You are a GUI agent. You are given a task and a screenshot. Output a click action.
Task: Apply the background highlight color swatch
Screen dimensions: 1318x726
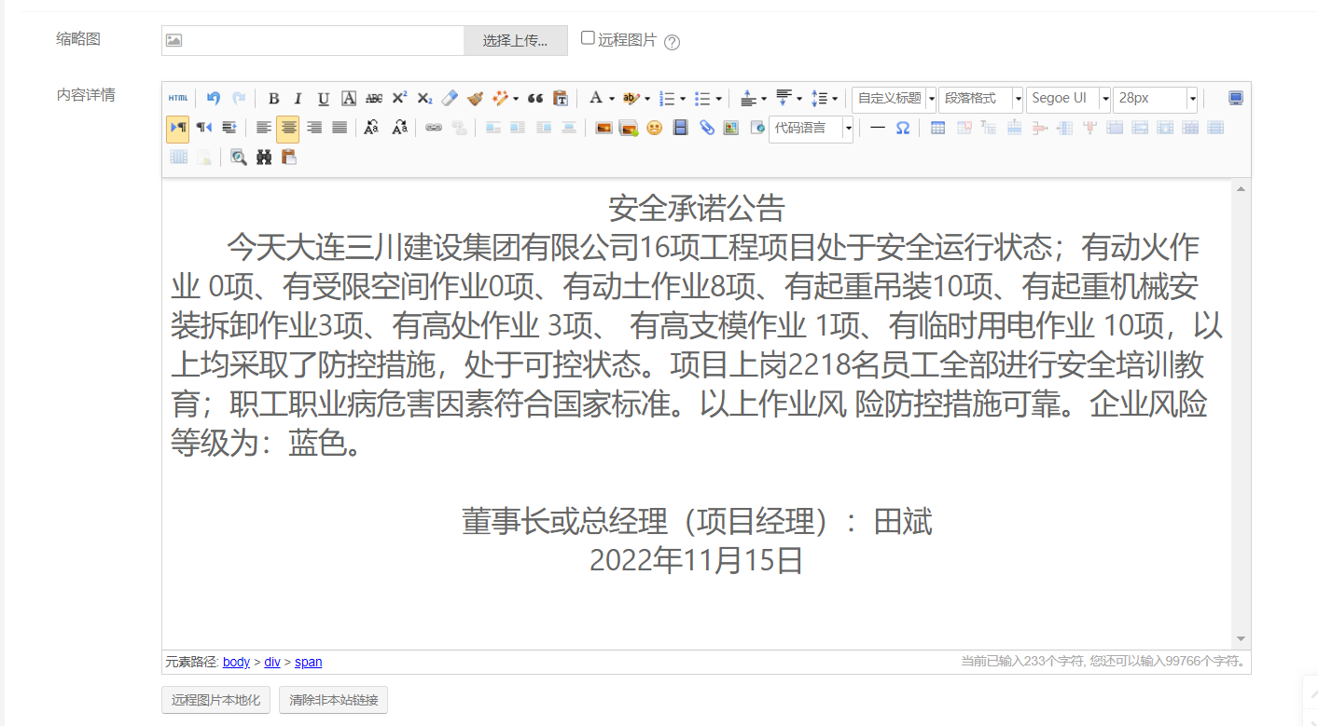pos(631,98)
